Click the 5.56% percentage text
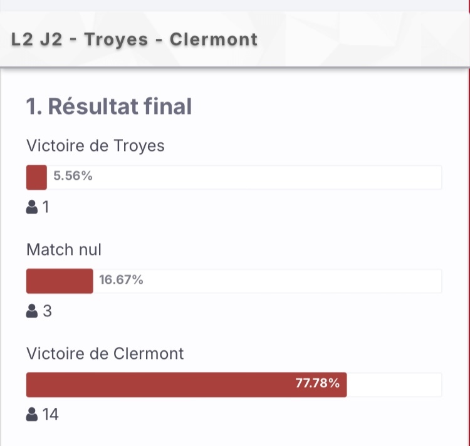 pos(73,176)
